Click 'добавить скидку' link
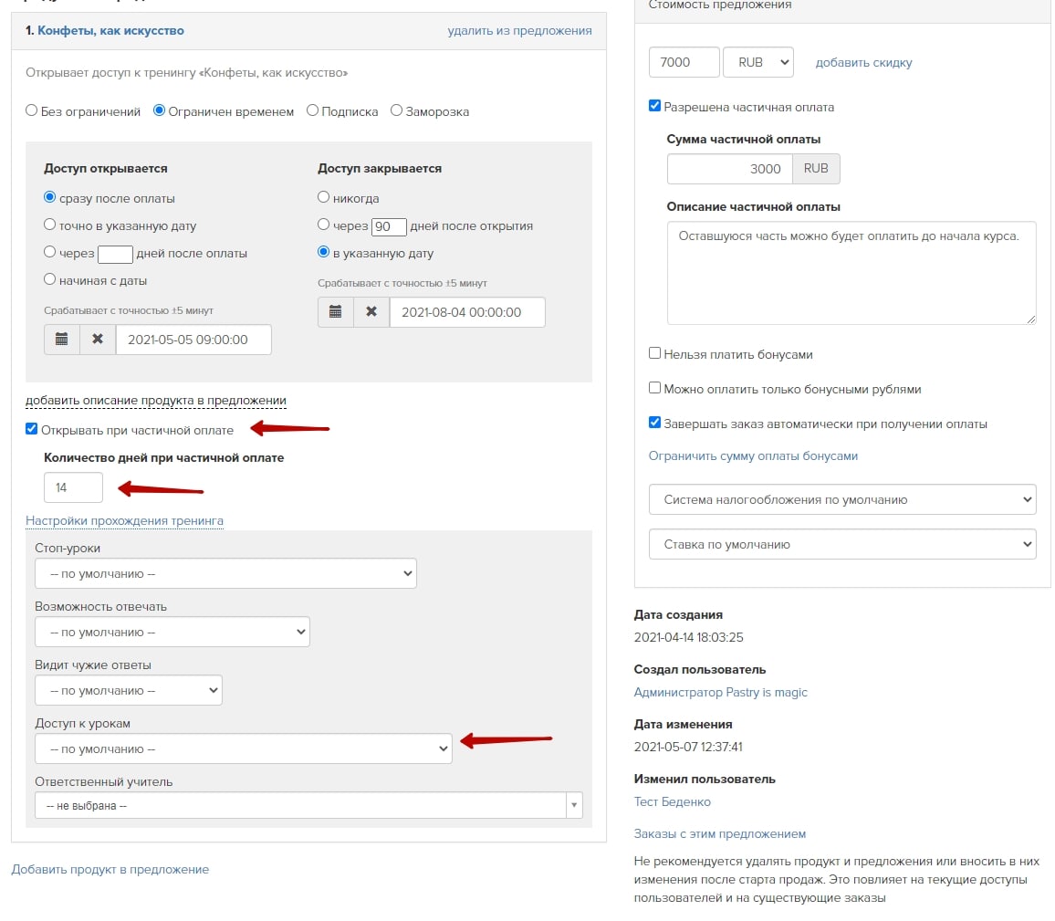Screen dimensions: 1055x921 (864, 63)
